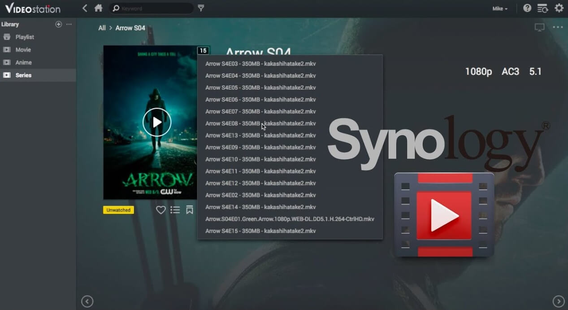Select Arrow S4E08 file in the list
568x310 pixels.
(290, 123)
